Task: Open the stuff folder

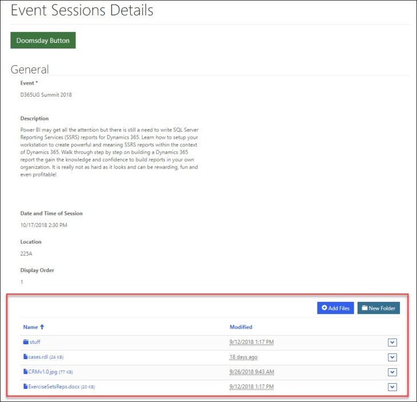Action: tap(35, 342)
